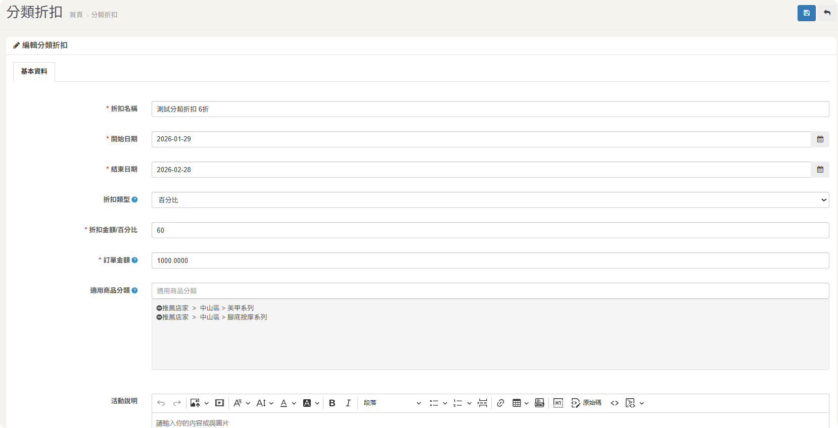This screenshot has width=838, height=428.
Task: Remove the 腳底按摩系列 category entry
Action: [x=159, y=317]
